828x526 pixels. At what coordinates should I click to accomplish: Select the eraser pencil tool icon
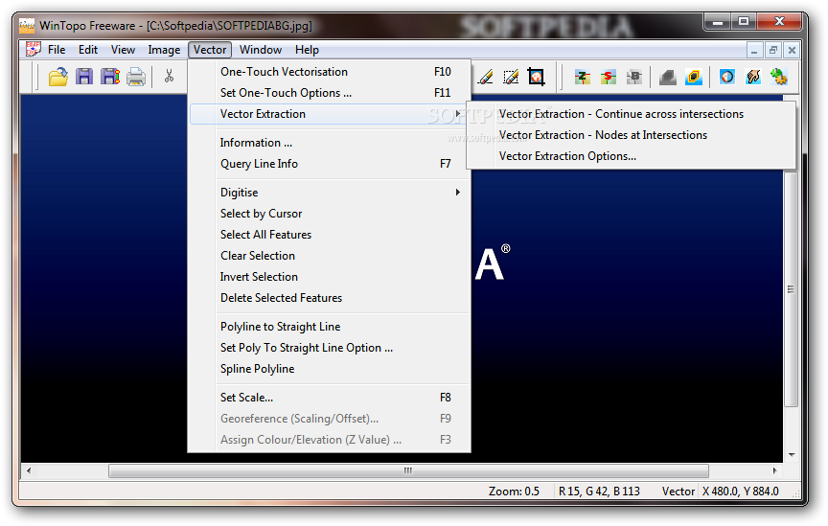click(x=485, y=77)
